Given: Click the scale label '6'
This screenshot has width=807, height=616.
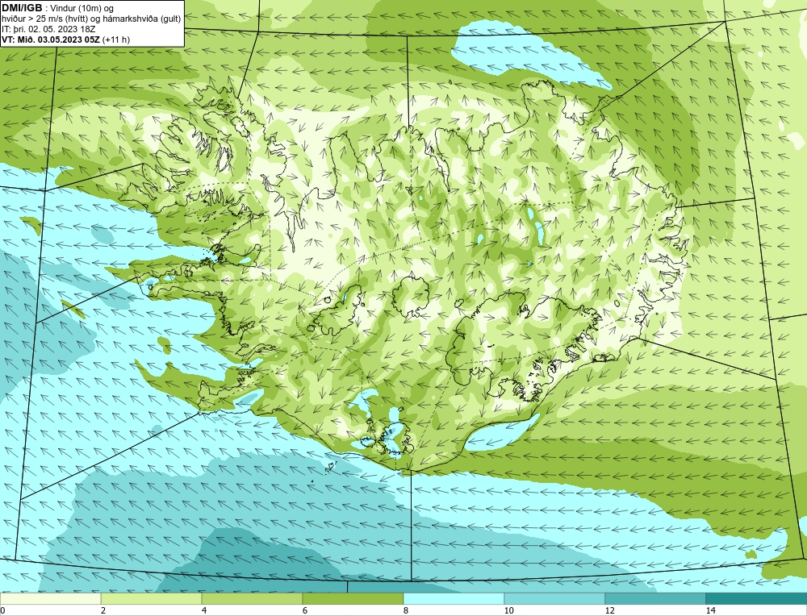Looking at the screenshot, I should click(305, 610).
